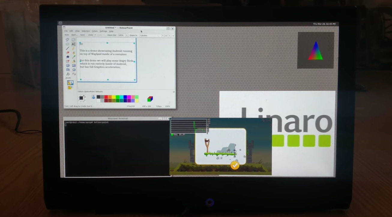Screen dimensions: 392x217
Task: Select the Pen tool
Action: click(x=74, y=48)
